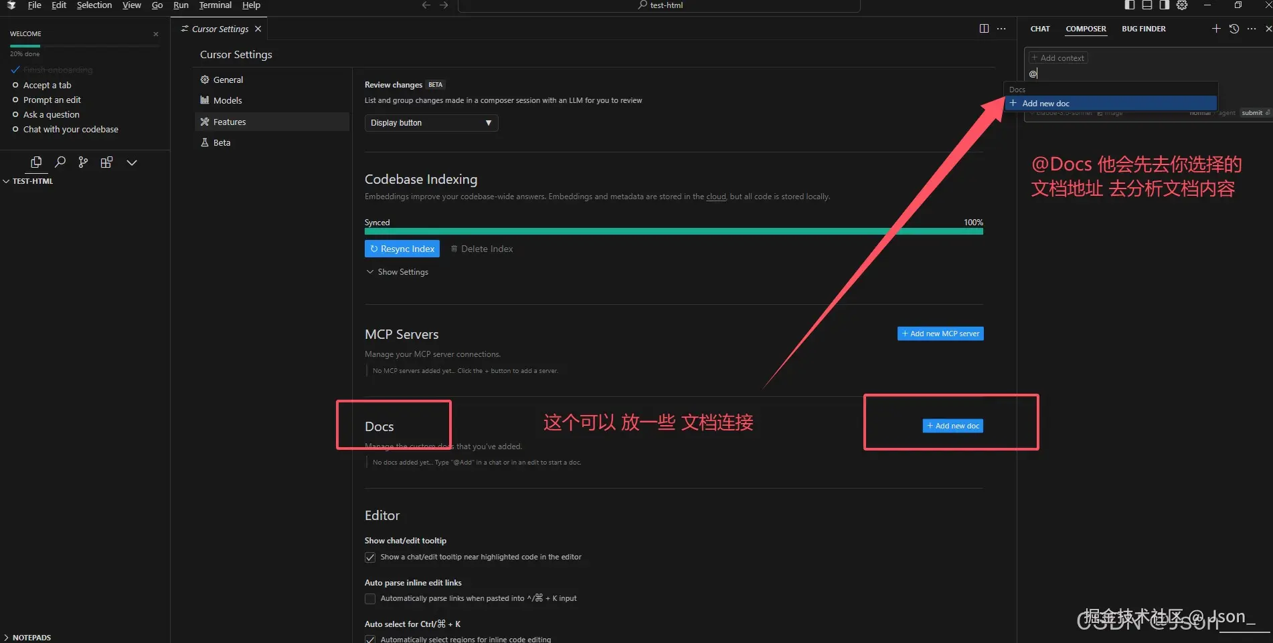Open the cloud link in Codebase Indexing
This screenshot has height=643, width=1273.
click(x=716, y=197)
